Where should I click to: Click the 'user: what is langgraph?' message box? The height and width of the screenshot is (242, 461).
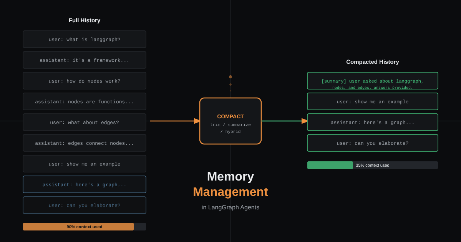point(85,39)
